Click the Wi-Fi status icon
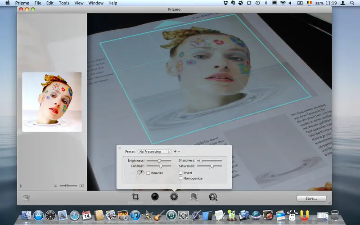Image resolution: width=360 pixels, height=225 pixels. pos(283,3)
